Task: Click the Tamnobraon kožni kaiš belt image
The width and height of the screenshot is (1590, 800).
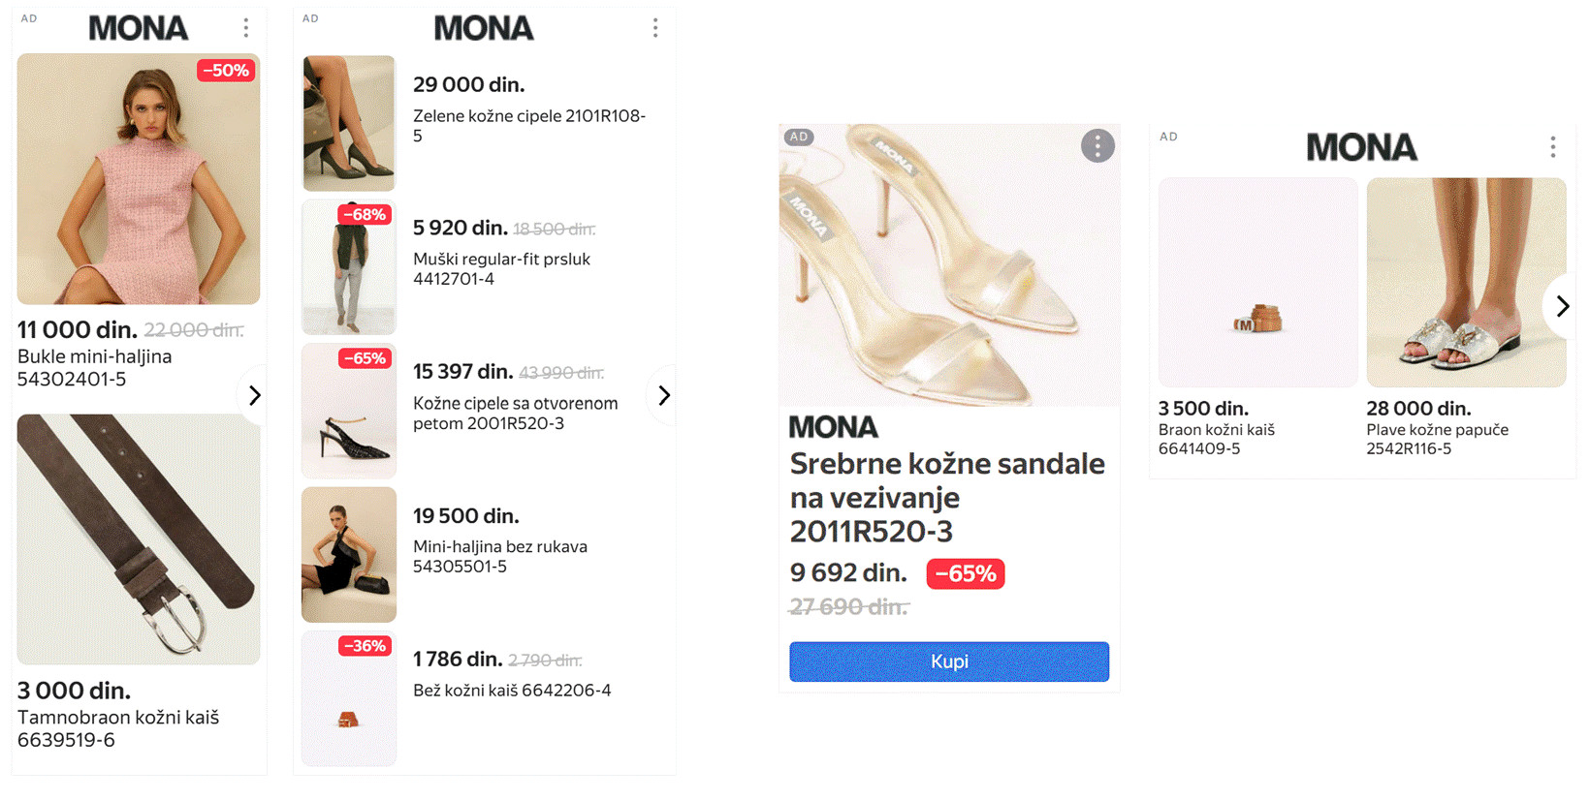Action: click(139, 538)
